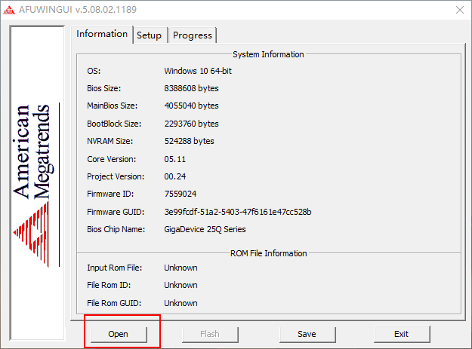Click the "Windows 10 64-bit" OS value

point(198,71)
